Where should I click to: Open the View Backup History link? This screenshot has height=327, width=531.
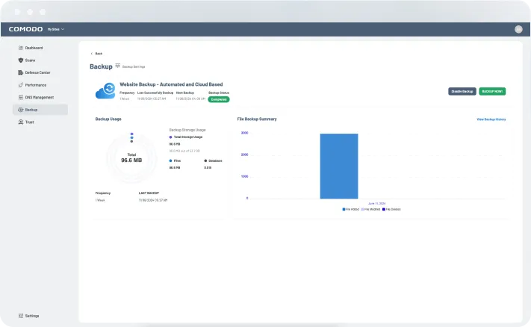point(491,119)
